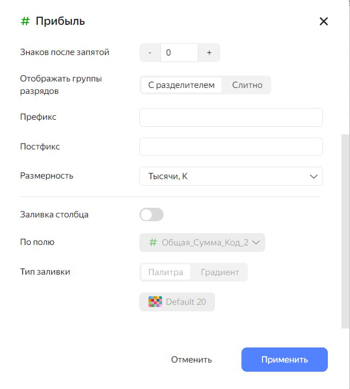This screenshot has width=350, height=389.
Task: Increase decimal places with plus button
Action: tap(209, 52)
